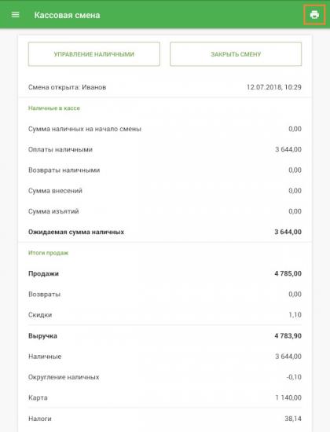Screen dimensions: 330x432
Task: Click the Смена открыта: Иванов row
Action: 165,87
